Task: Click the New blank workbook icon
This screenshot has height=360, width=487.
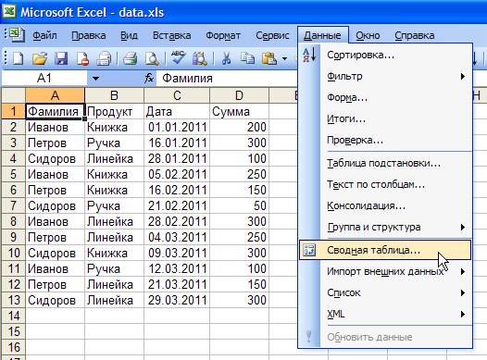Action: coord(18,58)
